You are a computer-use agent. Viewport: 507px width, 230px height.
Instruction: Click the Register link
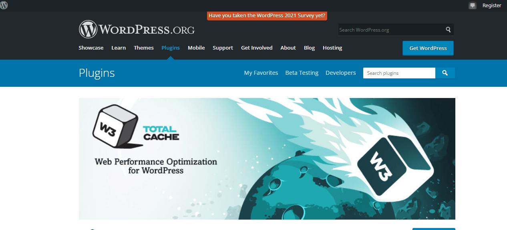tap(492, 6)
